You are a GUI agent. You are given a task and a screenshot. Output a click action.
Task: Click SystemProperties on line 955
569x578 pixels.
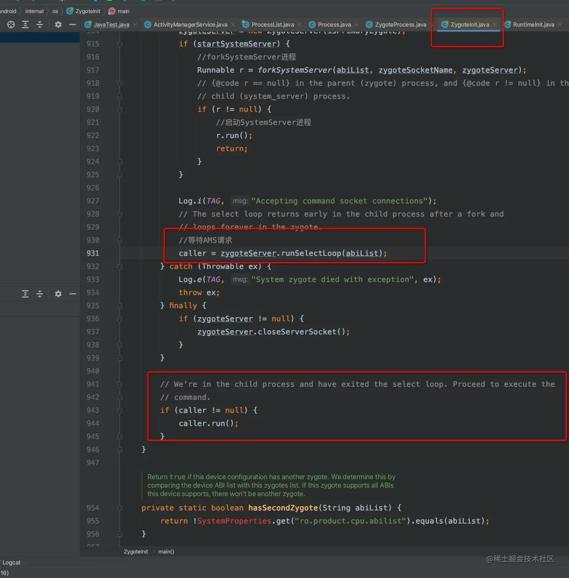tap(234, 521)
